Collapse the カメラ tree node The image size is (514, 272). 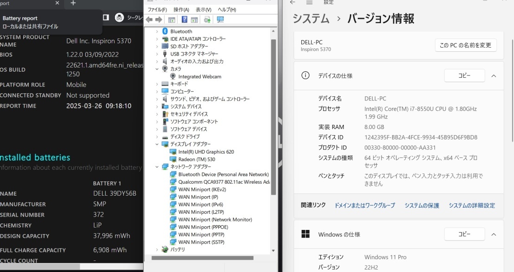[157, 69]
